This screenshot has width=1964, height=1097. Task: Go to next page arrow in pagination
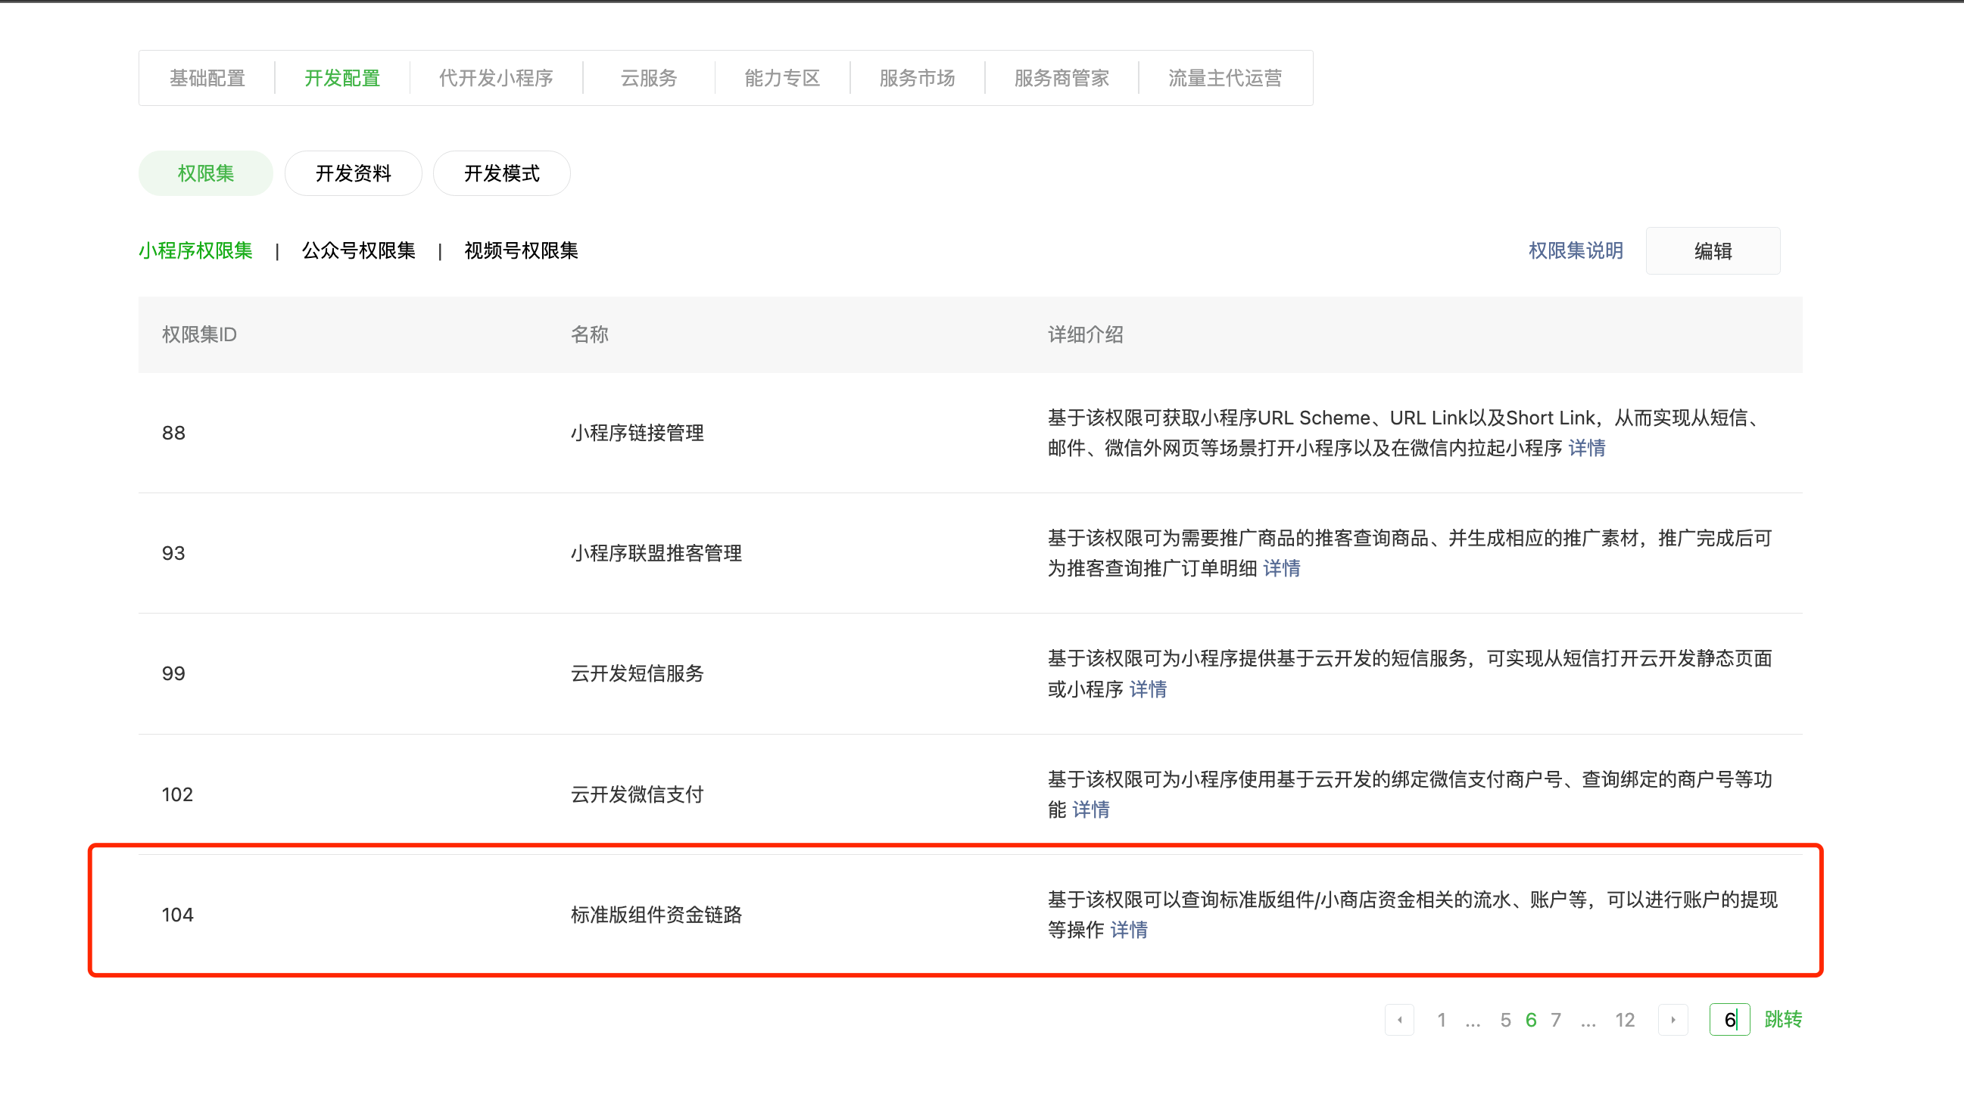[x=1673, y=1020]
